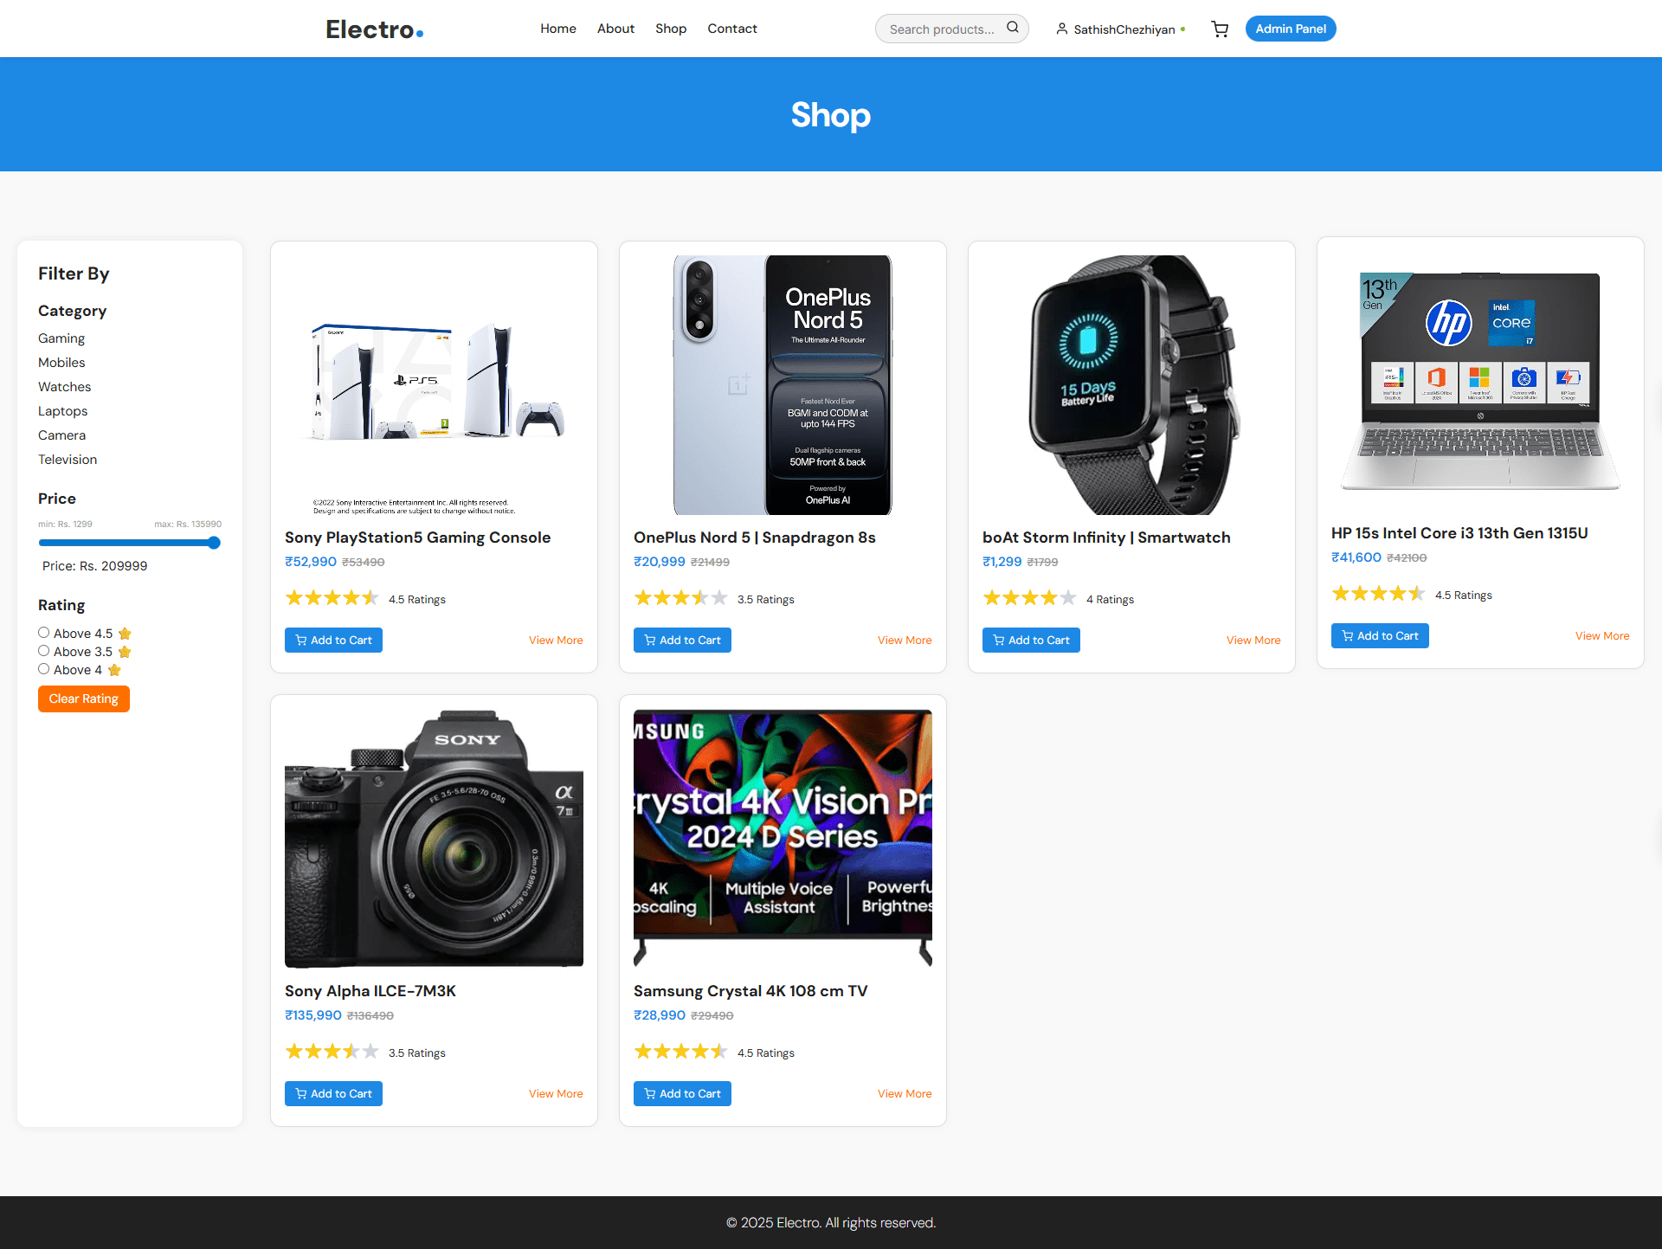Select the Above 4.5 rating filter
Screen dimensions: 1662x1249
pyautogui.click(x=43, y=633)
